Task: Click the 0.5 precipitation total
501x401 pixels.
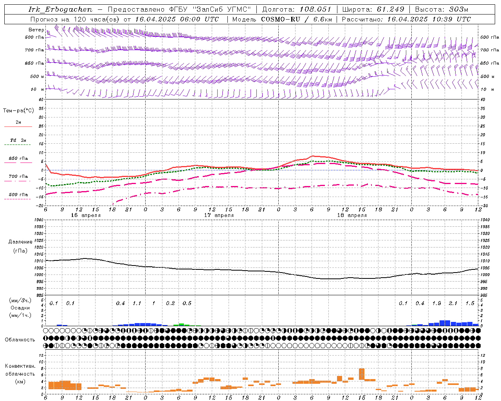Action: coord(187,303)
